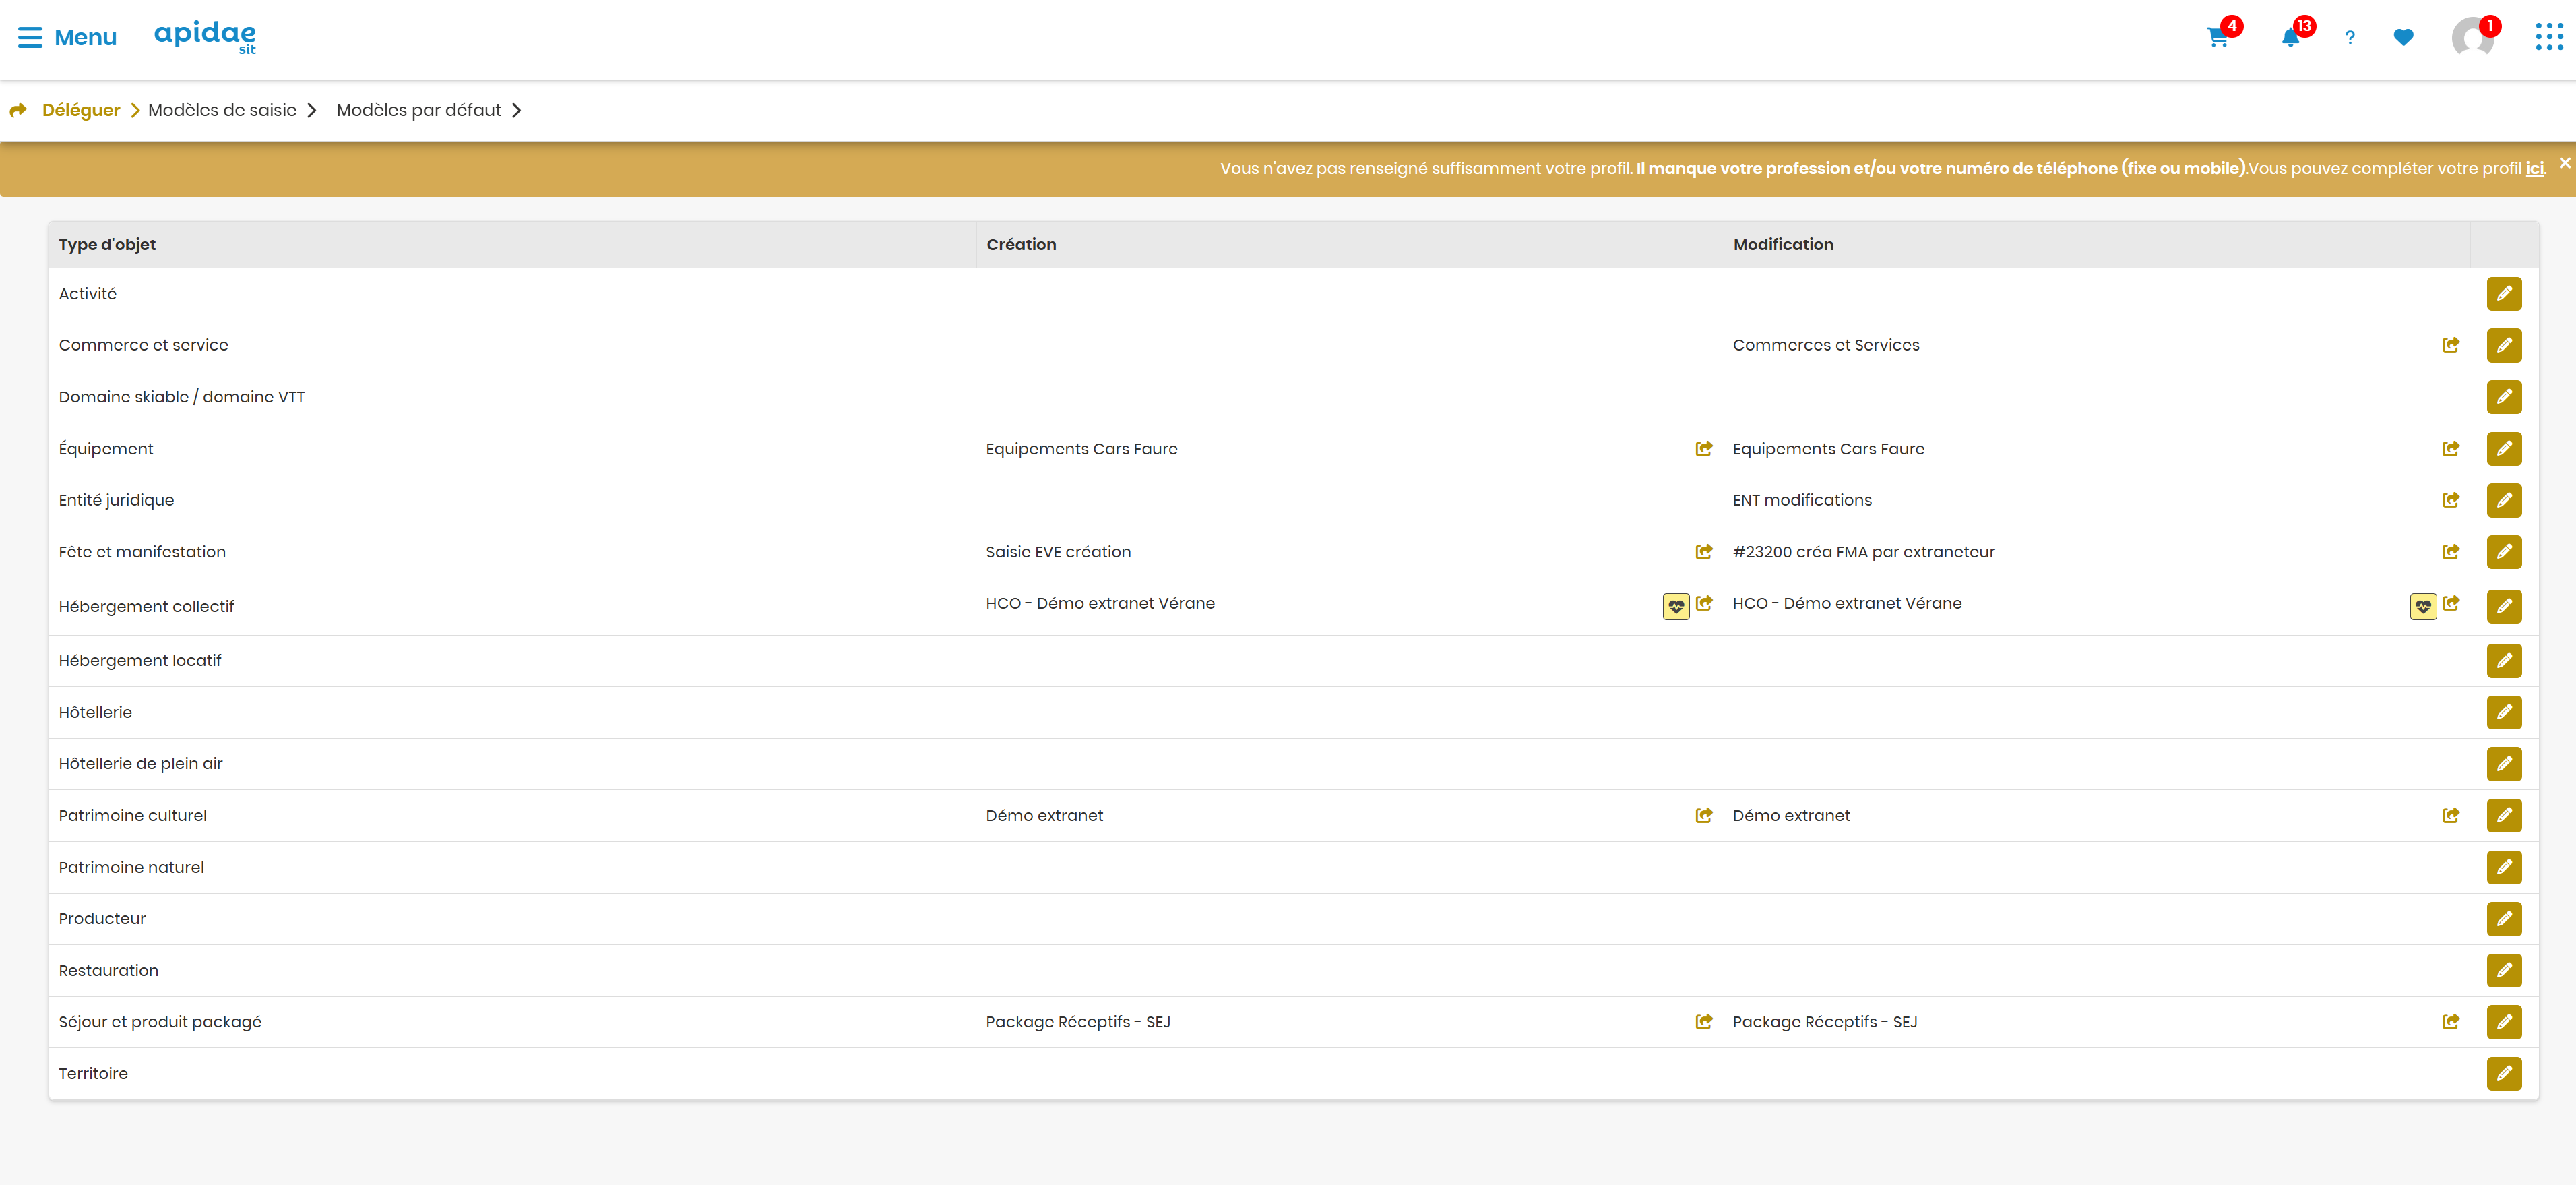Edit the Hôtellerie de plein air row
2576x1185 pixels.
click(x=2504, y=764)
